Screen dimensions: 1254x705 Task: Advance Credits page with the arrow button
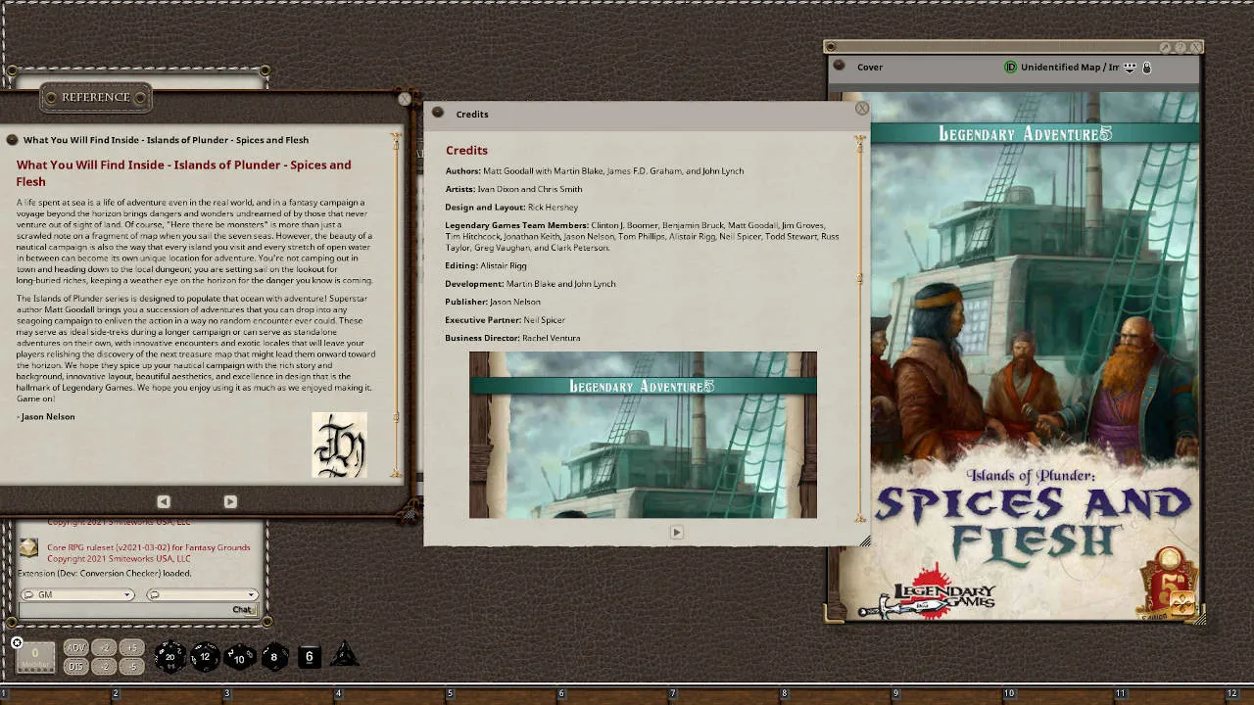tap(676, 532)
